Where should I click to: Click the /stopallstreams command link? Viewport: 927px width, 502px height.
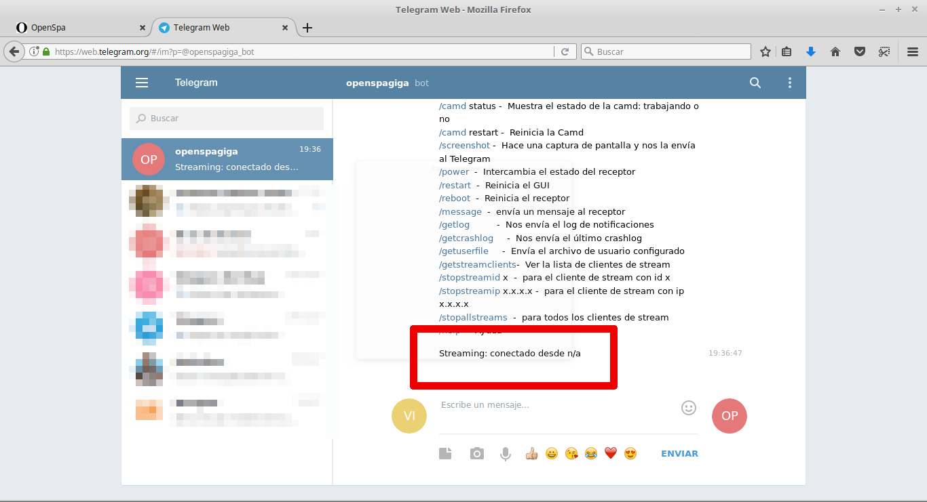473,318
